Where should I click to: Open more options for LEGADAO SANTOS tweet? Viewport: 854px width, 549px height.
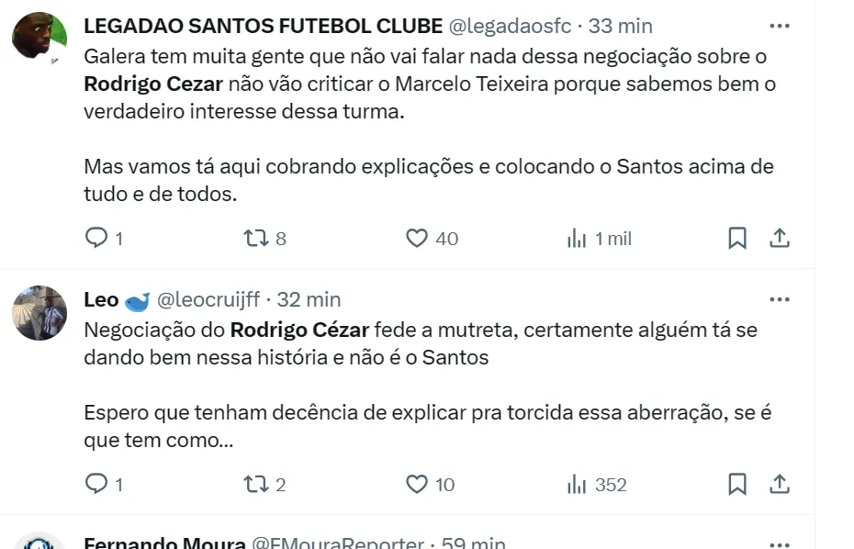coord(780,26)
